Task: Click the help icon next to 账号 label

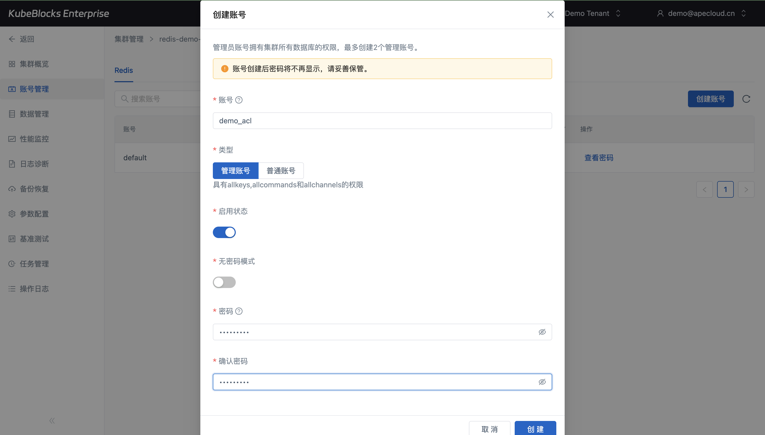Action: point(239,100)
